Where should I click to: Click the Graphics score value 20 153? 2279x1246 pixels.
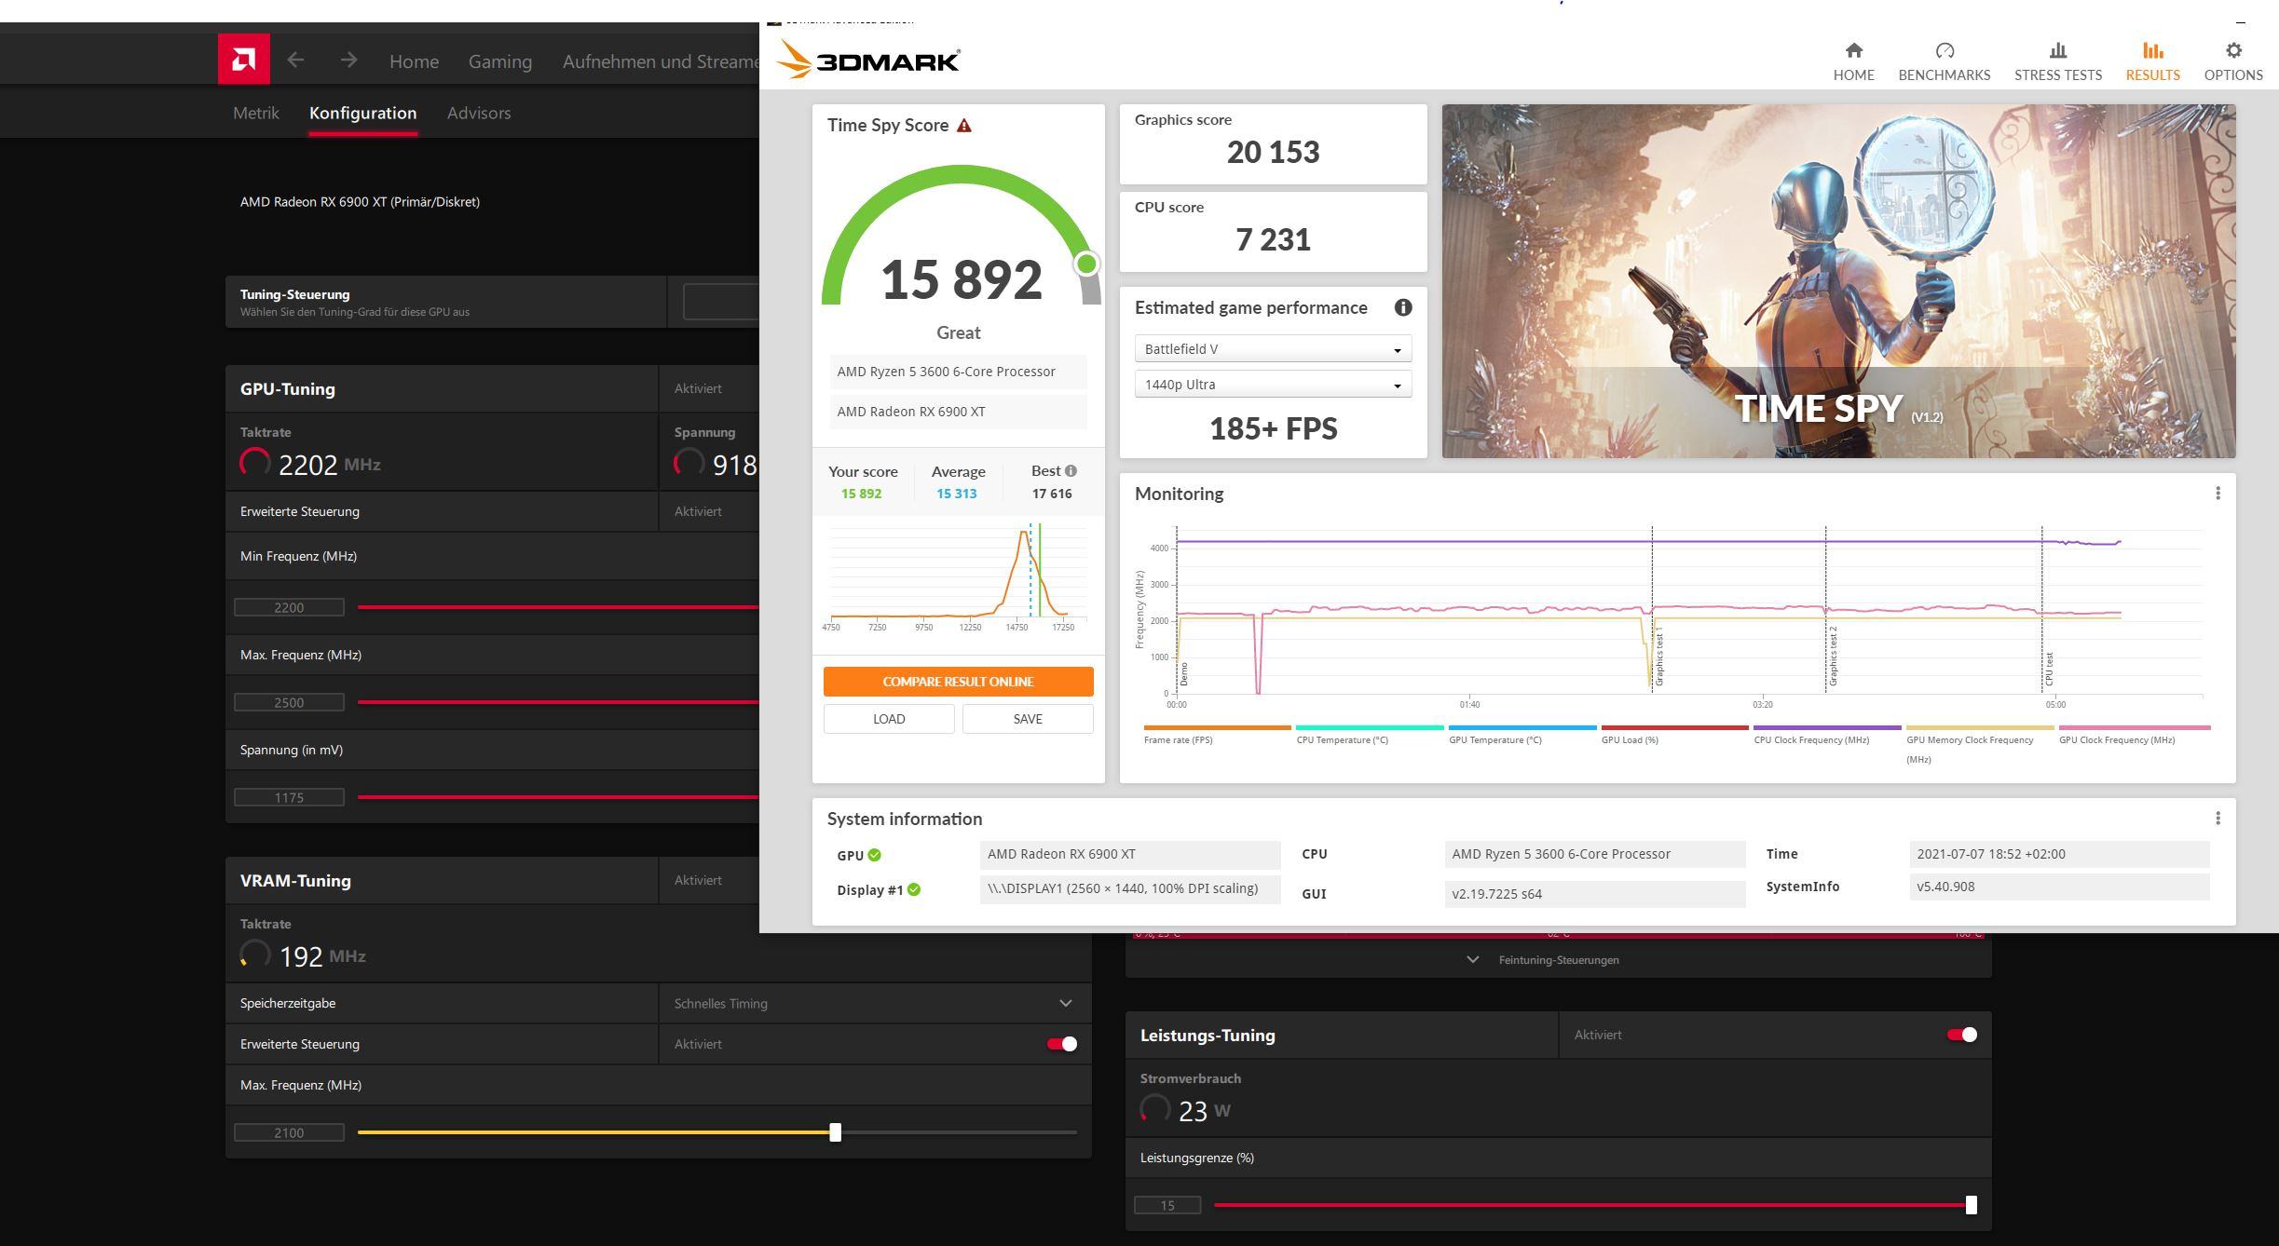(x=1273, y=152)
